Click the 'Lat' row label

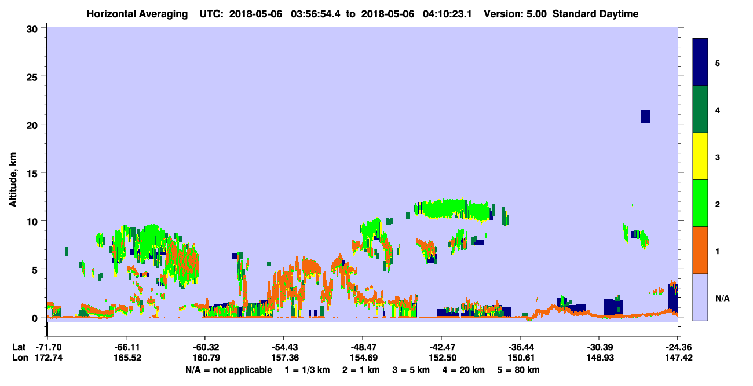(19, 347)
